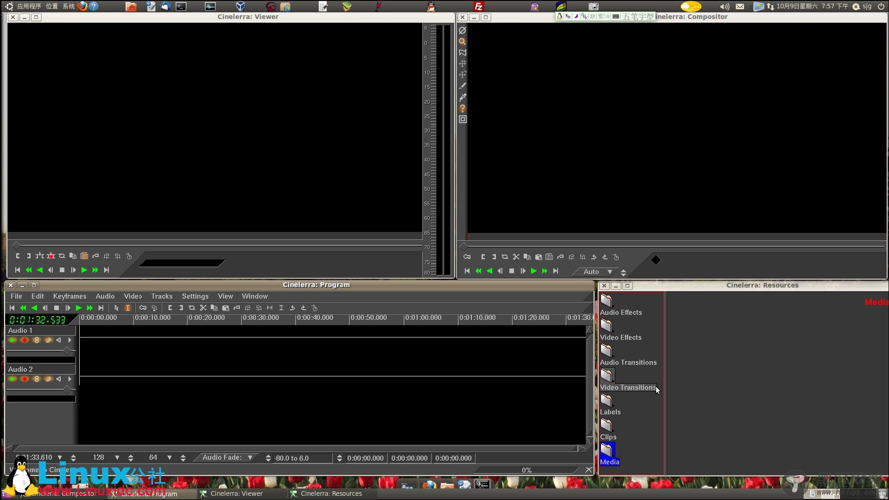
Task: Click Fit autos icon in Program toolbar
Action: 281,308
